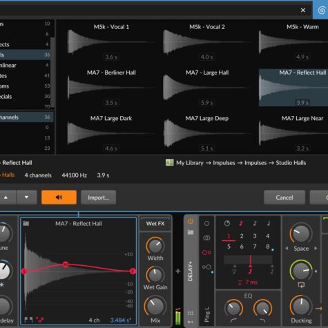
Task: Set the delay beat multiplier to 5
Action: [x=229, y=247]
